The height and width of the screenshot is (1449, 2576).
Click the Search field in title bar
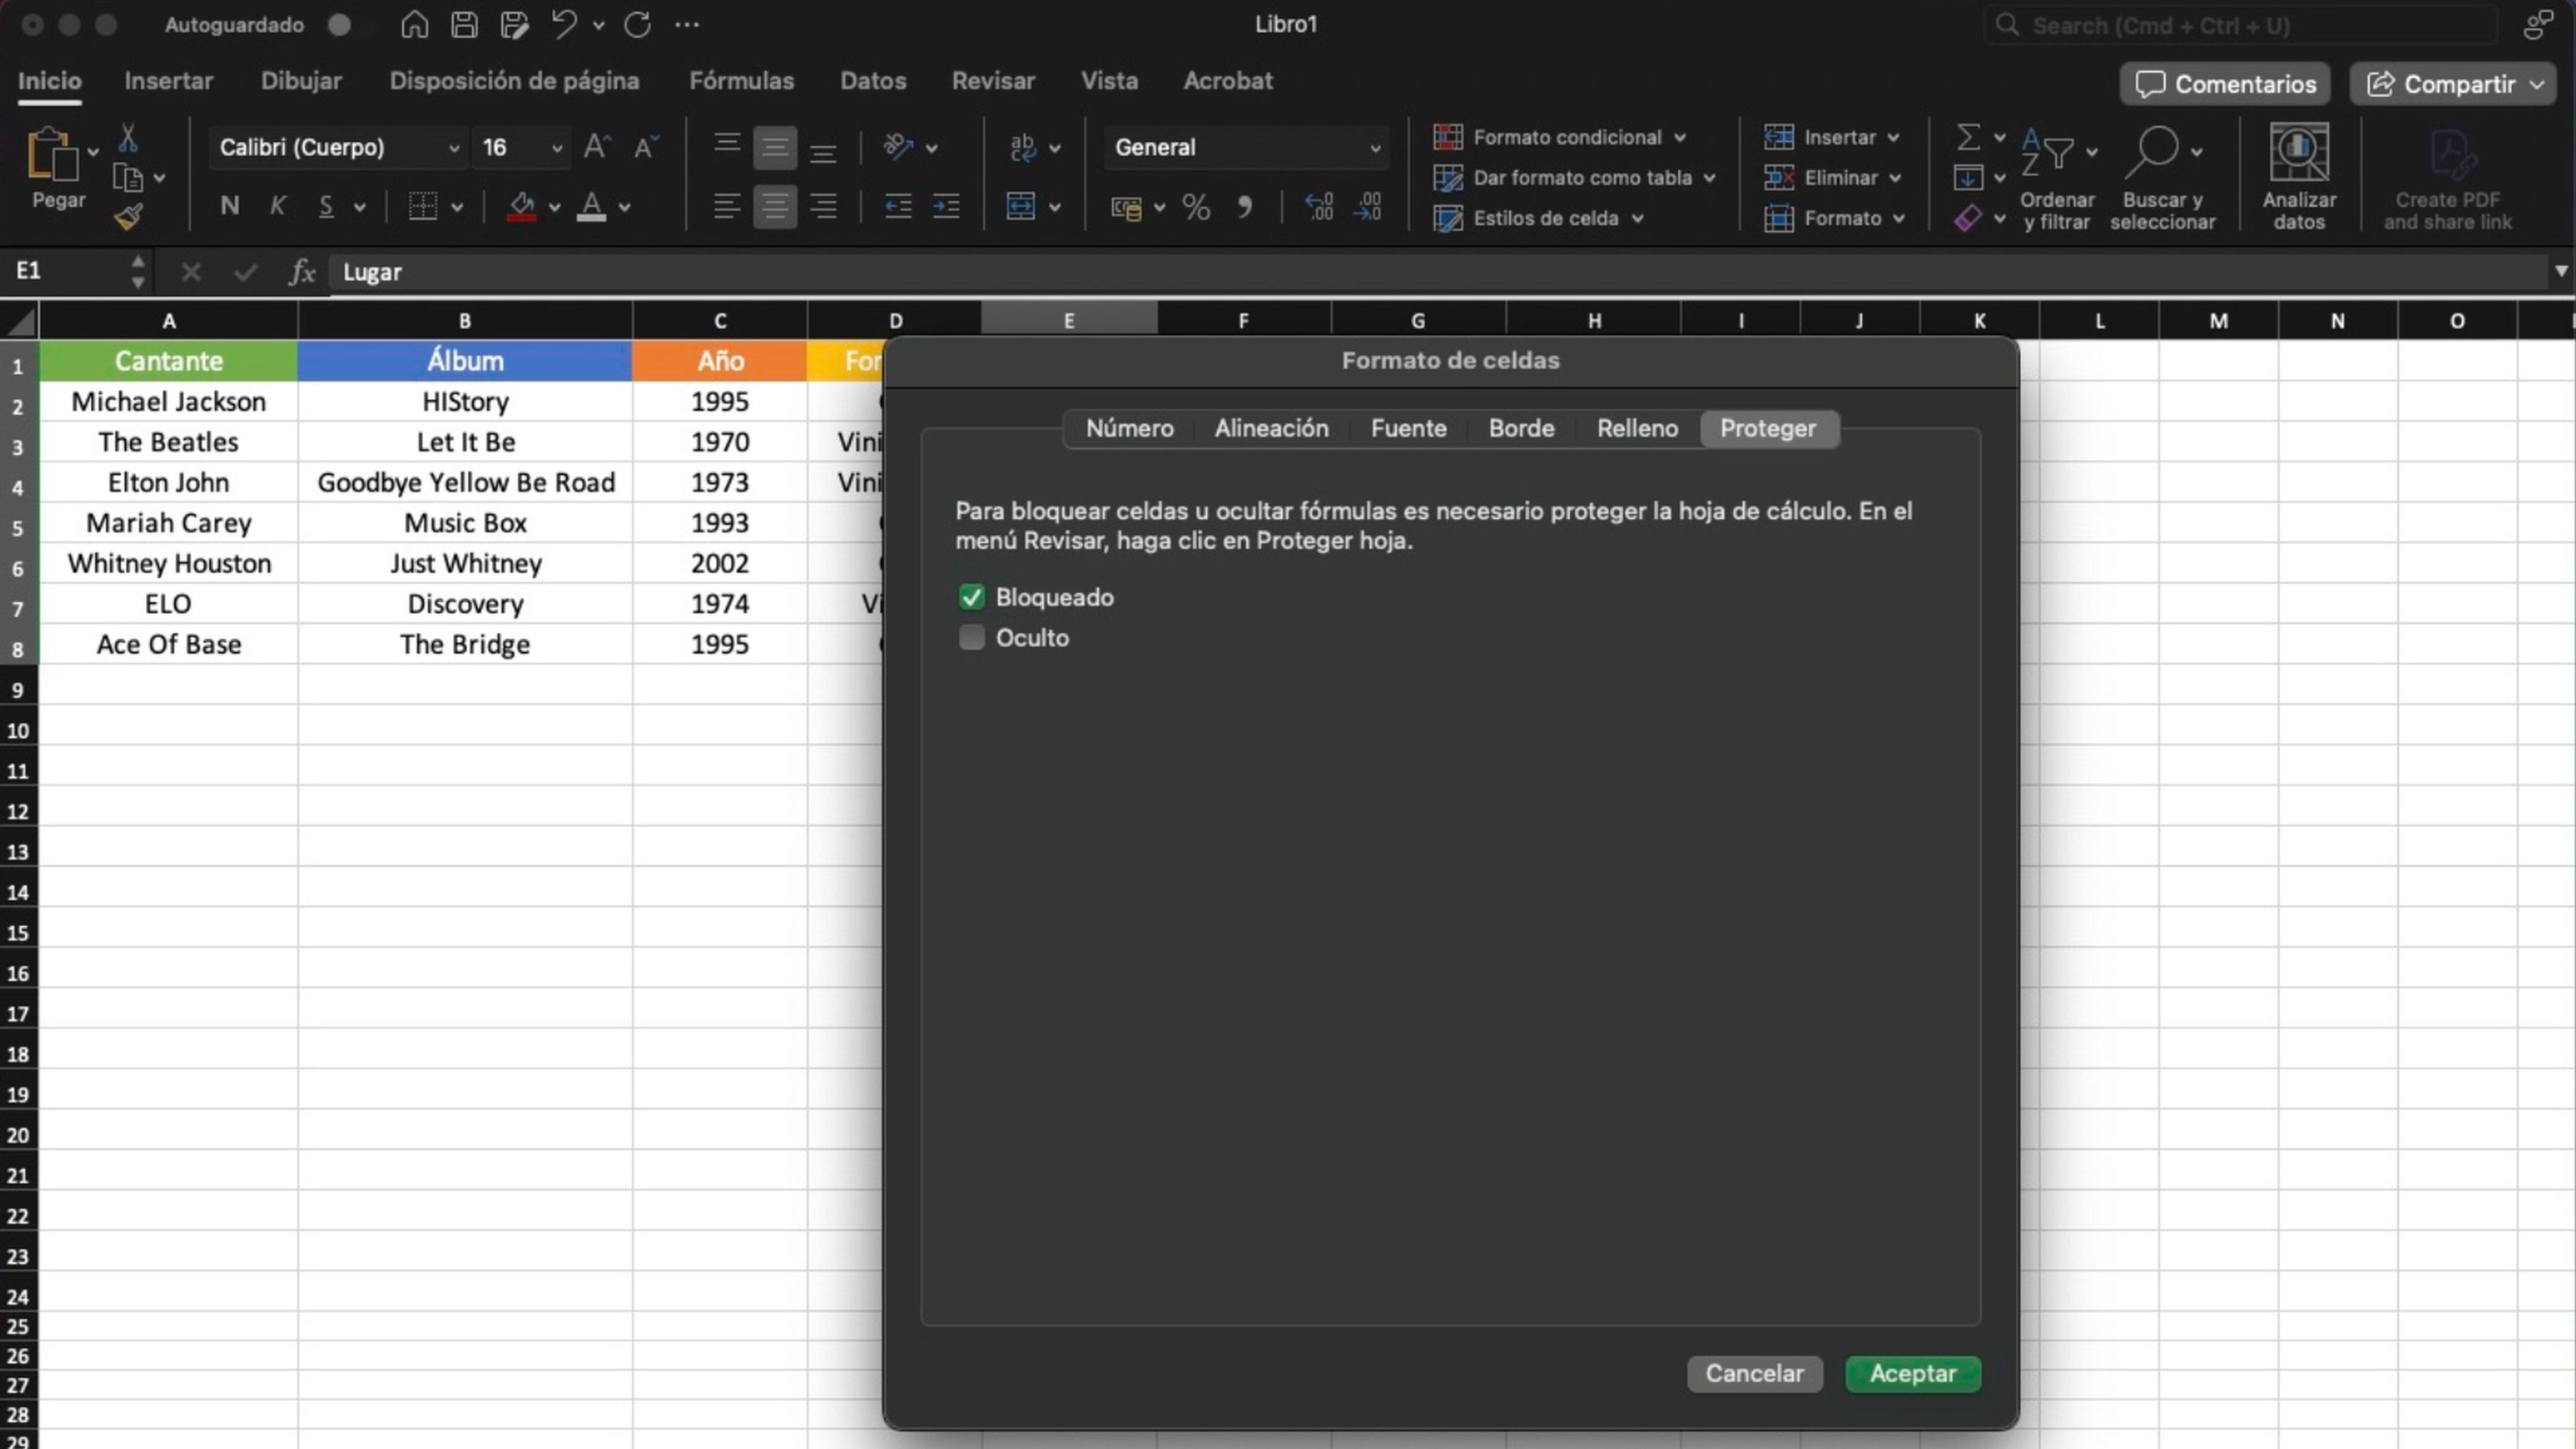tap(2240, 25)
